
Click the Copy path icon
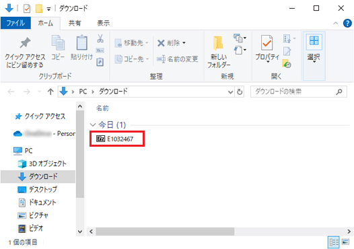pos(100,50)
